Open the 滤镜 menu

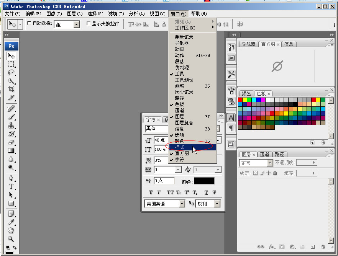pyautogui.click(x=116, y=14)
